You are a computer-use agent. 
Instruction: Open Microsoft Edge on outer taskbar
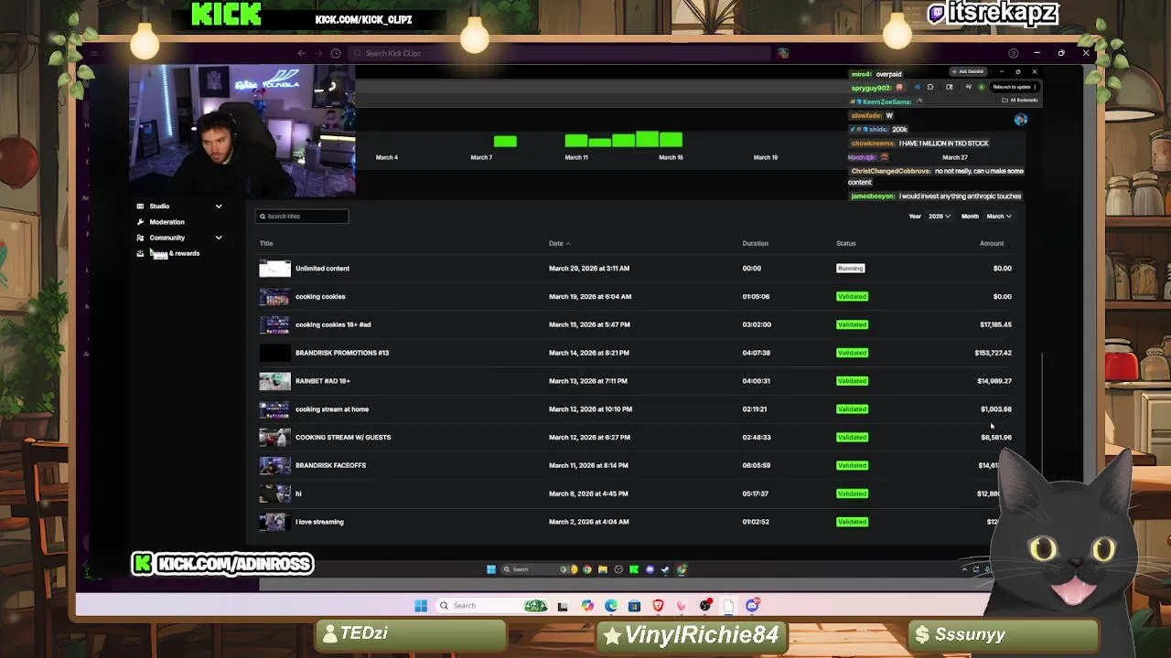(611, 606)
